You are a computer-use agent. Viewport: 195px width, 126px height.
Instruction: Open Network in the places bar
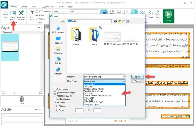click(x=58, y=71)
